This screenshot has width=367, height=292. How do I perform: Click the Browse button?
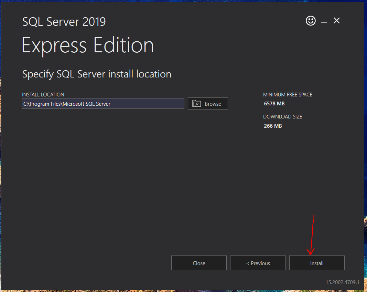208,104
